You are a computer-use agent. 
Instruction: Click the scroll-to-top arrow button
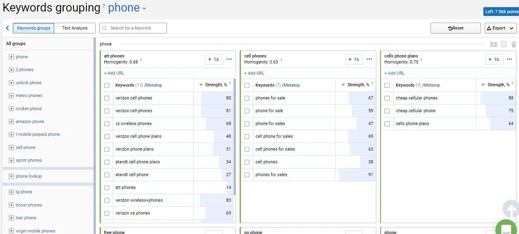(x=511, y=209)
